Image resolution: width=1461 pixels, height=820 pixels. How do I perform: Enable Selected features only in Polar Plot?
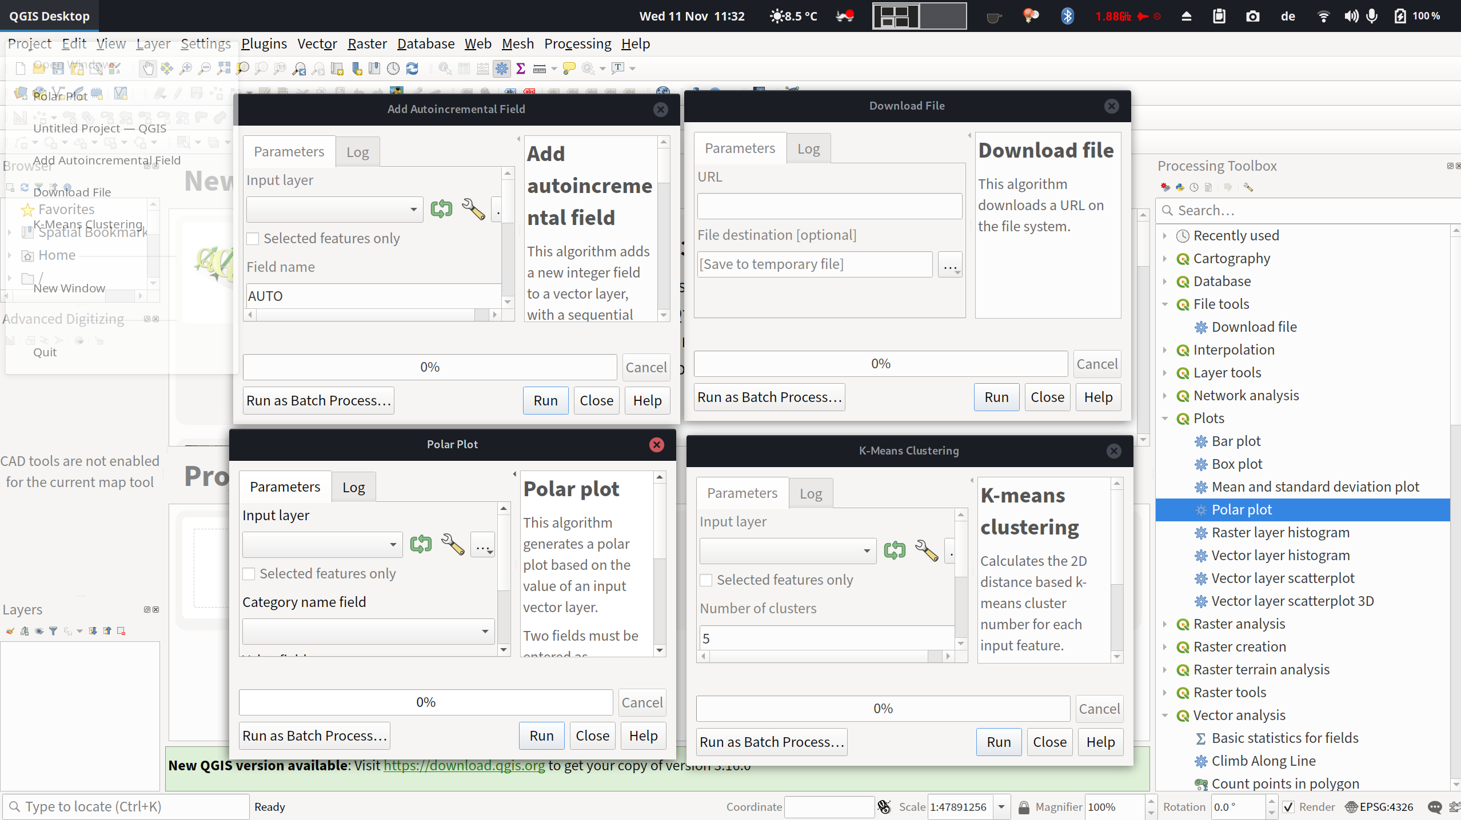[249, 574]
